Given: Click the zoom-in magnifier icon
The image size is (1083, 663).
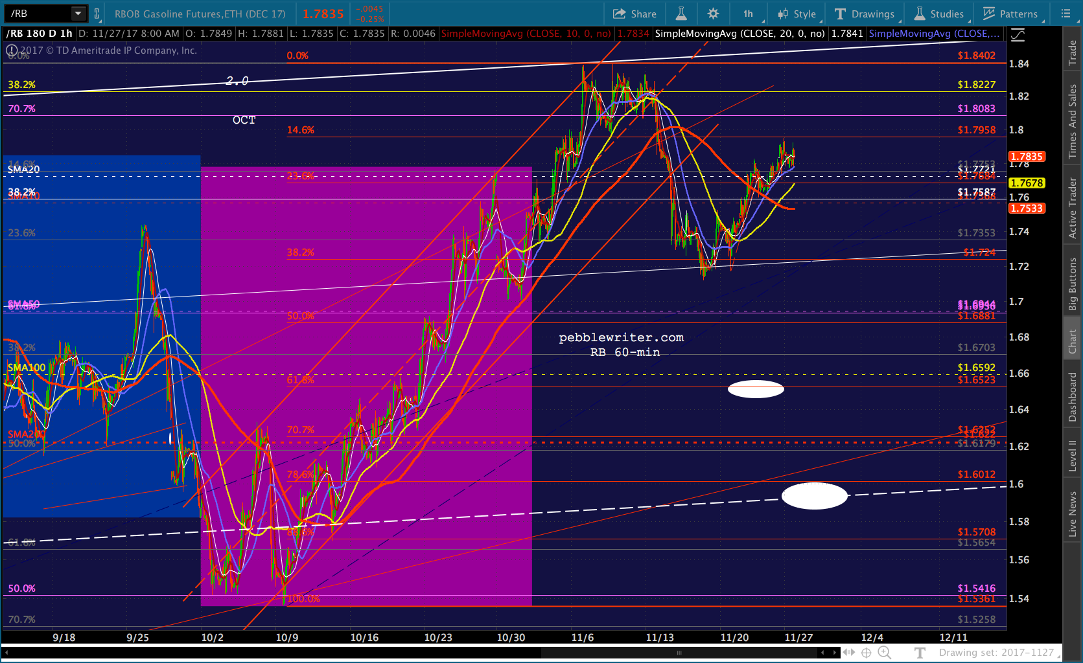Looking at the screenshot, I should 884,653.
